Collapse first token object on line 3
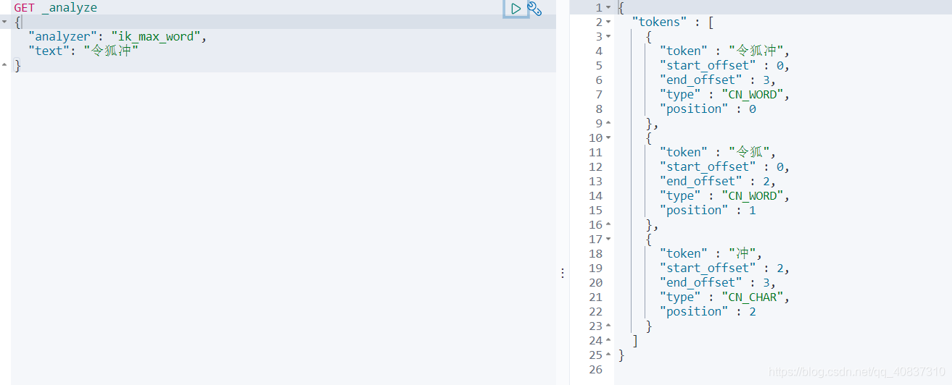The image size is (952, 385). point(608,37)
